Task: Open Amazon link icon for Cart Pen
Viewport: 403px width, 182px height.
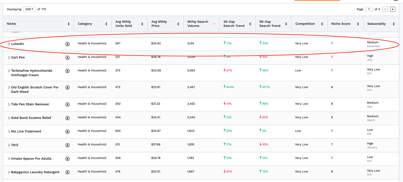Action: tap(67, 58)
